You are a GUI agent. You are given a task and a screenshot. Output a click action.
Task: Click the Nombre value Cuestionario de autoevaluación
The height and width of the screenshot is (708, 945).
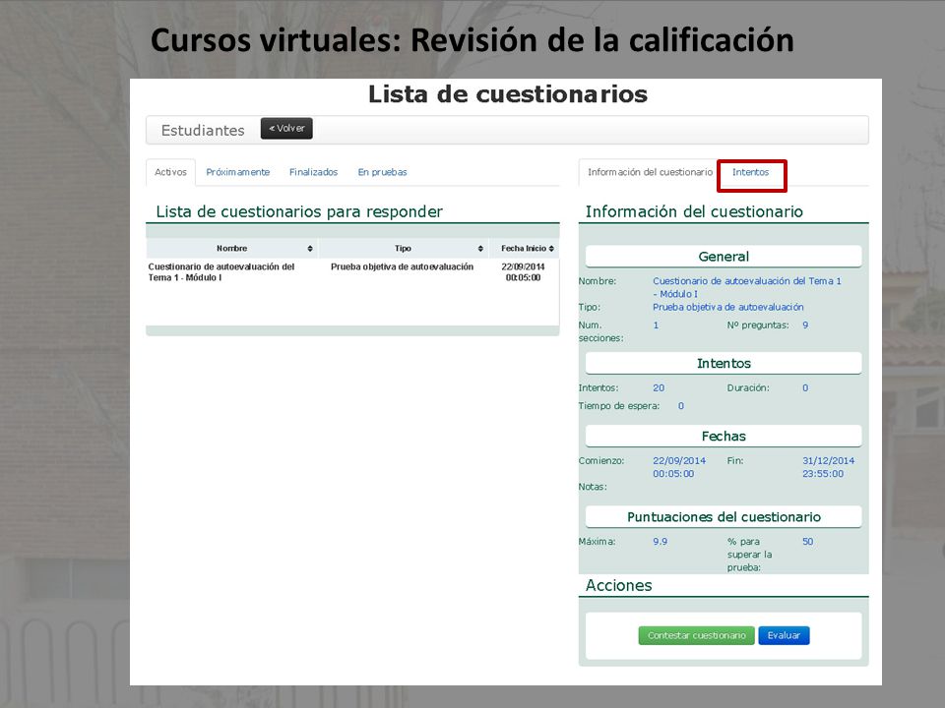tap(747, 287)
